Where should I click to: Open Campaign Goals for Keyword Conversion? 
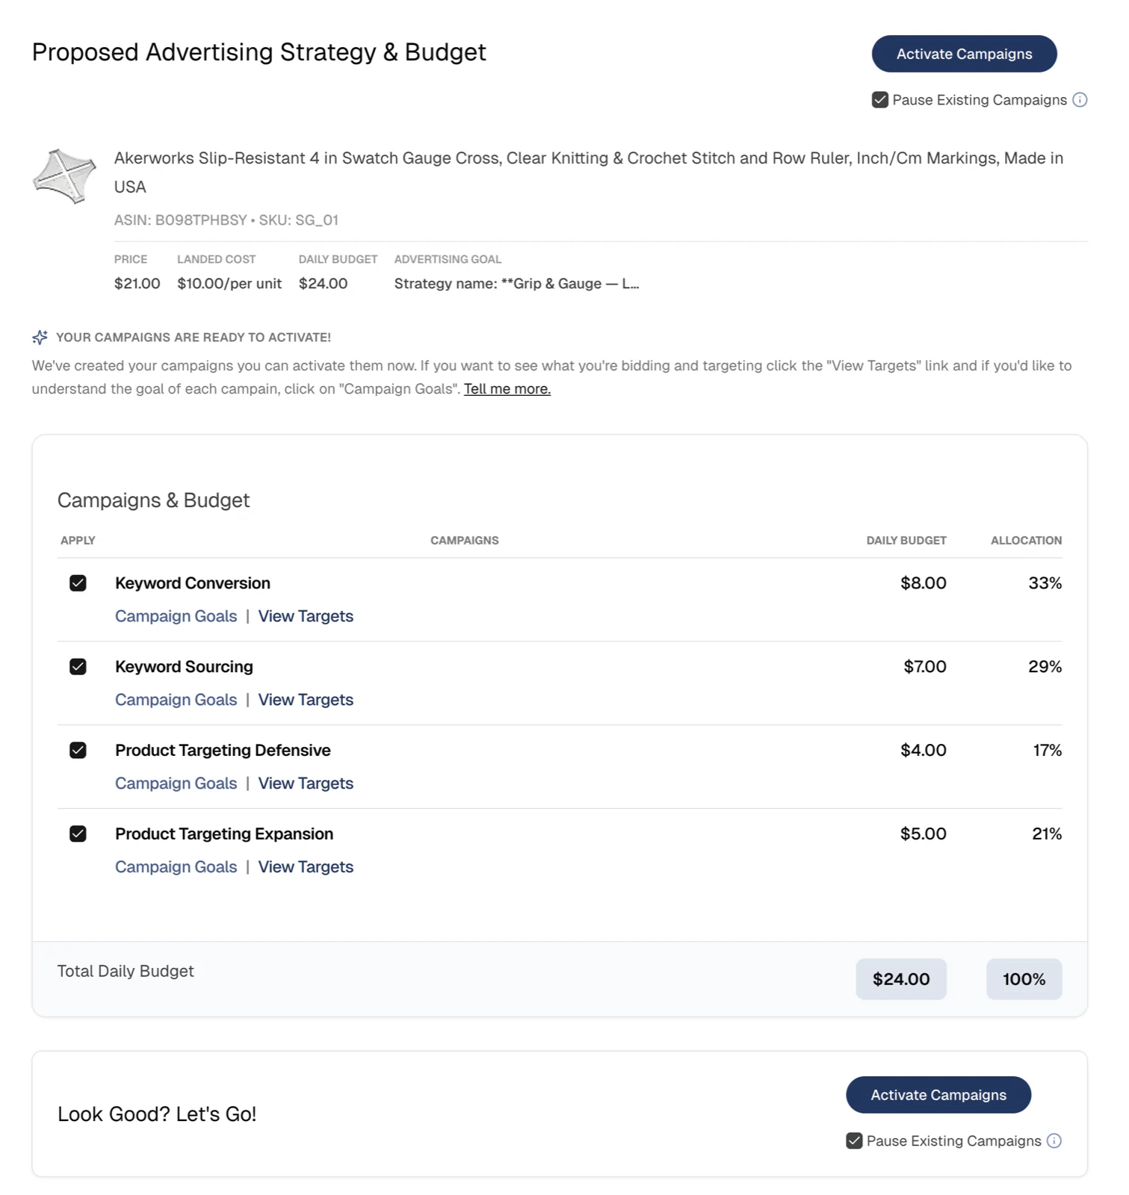pos(176,616)
